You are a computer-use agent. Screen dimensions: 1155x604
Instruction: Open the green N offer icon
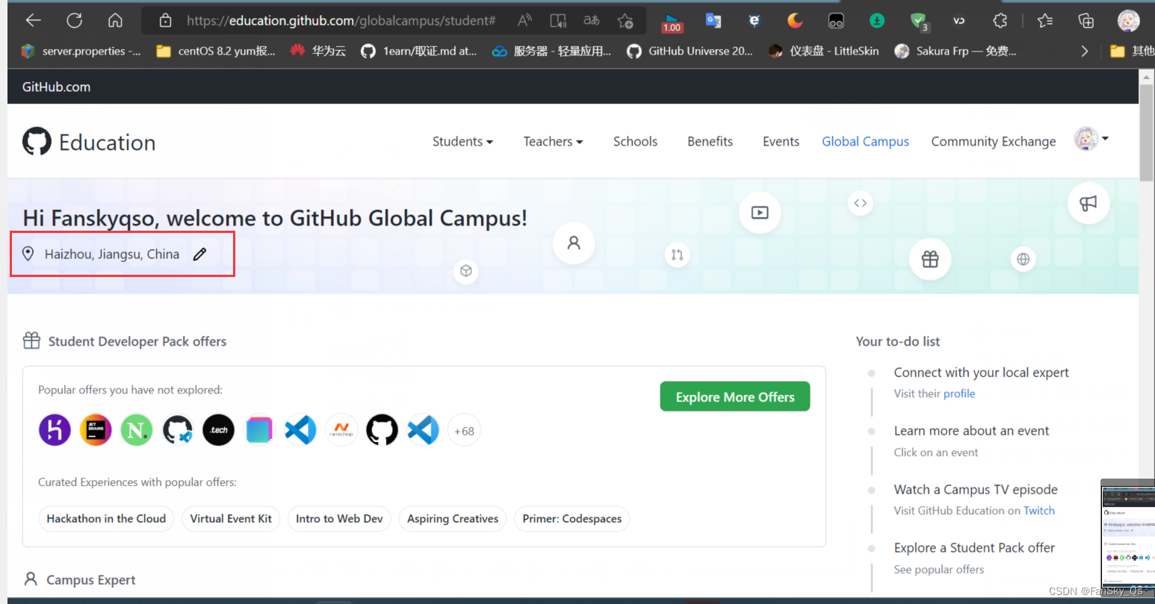(x=137, y=430)
